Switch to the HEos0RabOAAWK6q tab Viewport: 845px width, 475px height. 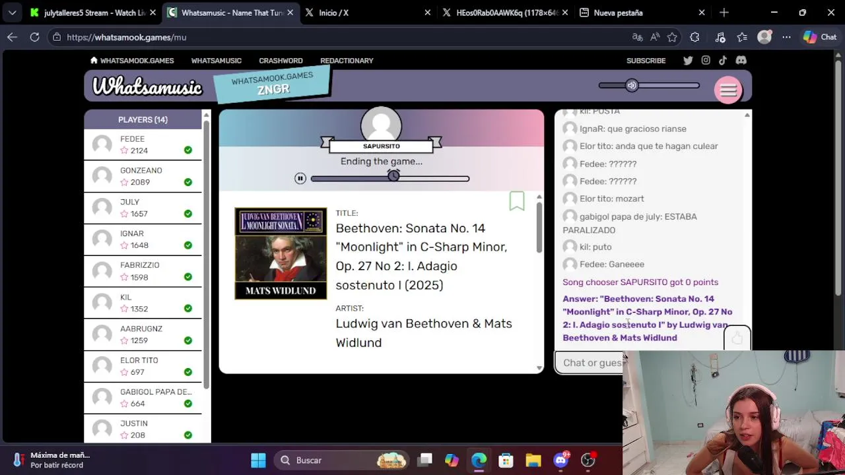pos(505,13)
